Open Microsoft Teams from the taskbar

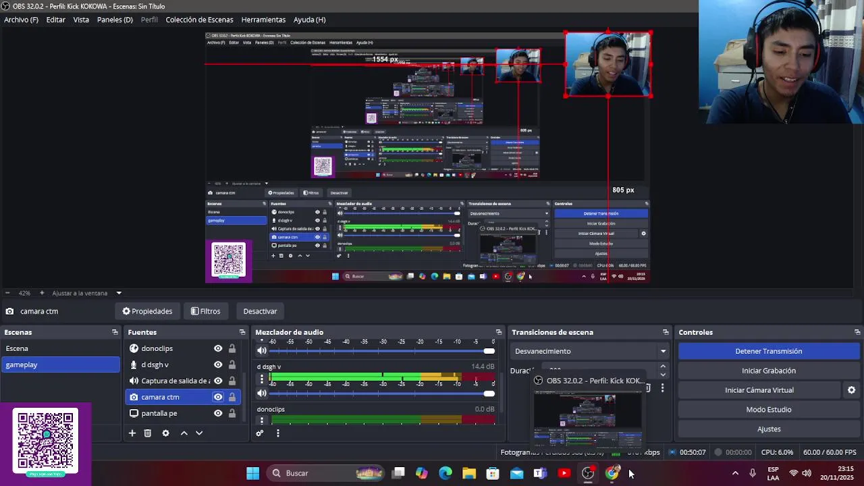[540, 473]
